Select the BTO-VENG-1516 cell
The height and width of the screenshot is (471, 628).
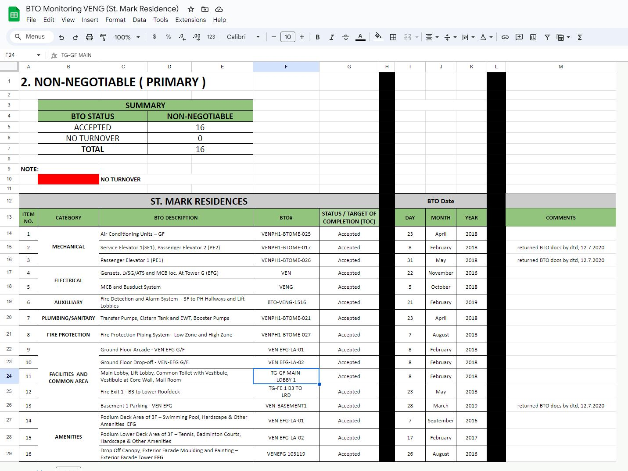click(x=286, y=302)
